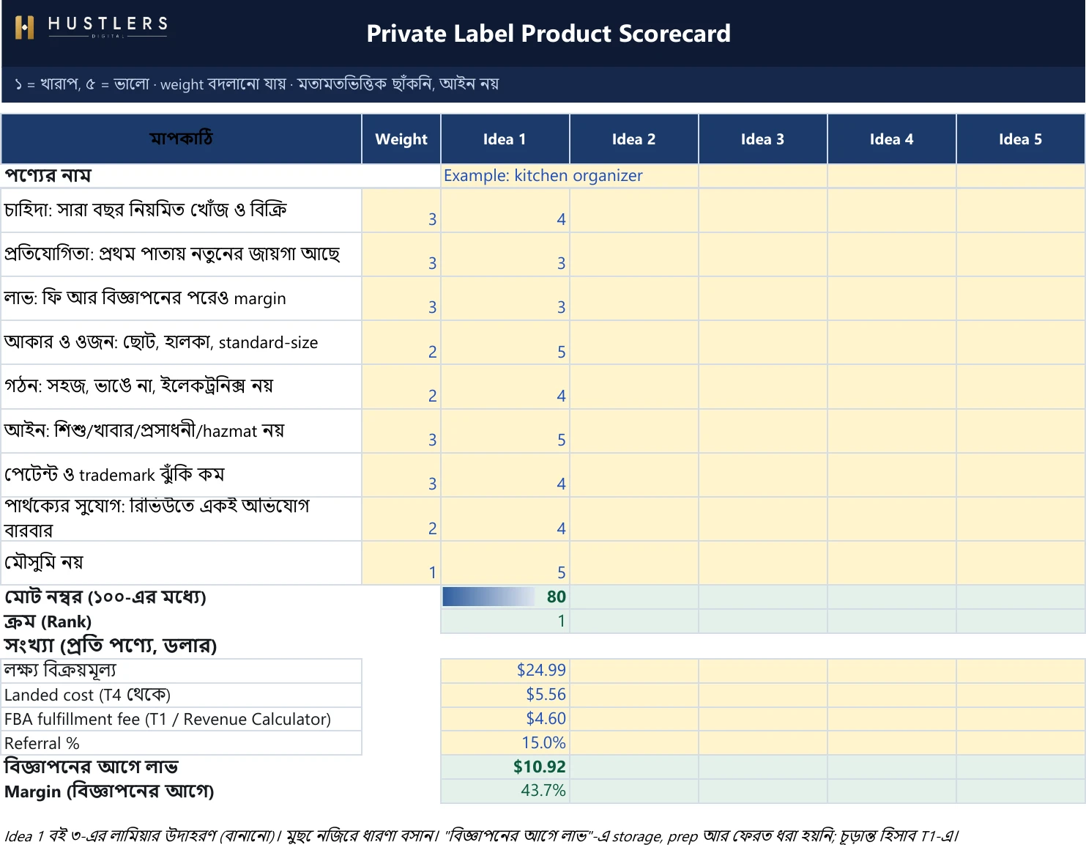Click the ক্রম (Rank) label
This screenshot has height=845, width=1086.
coord(48,621)
